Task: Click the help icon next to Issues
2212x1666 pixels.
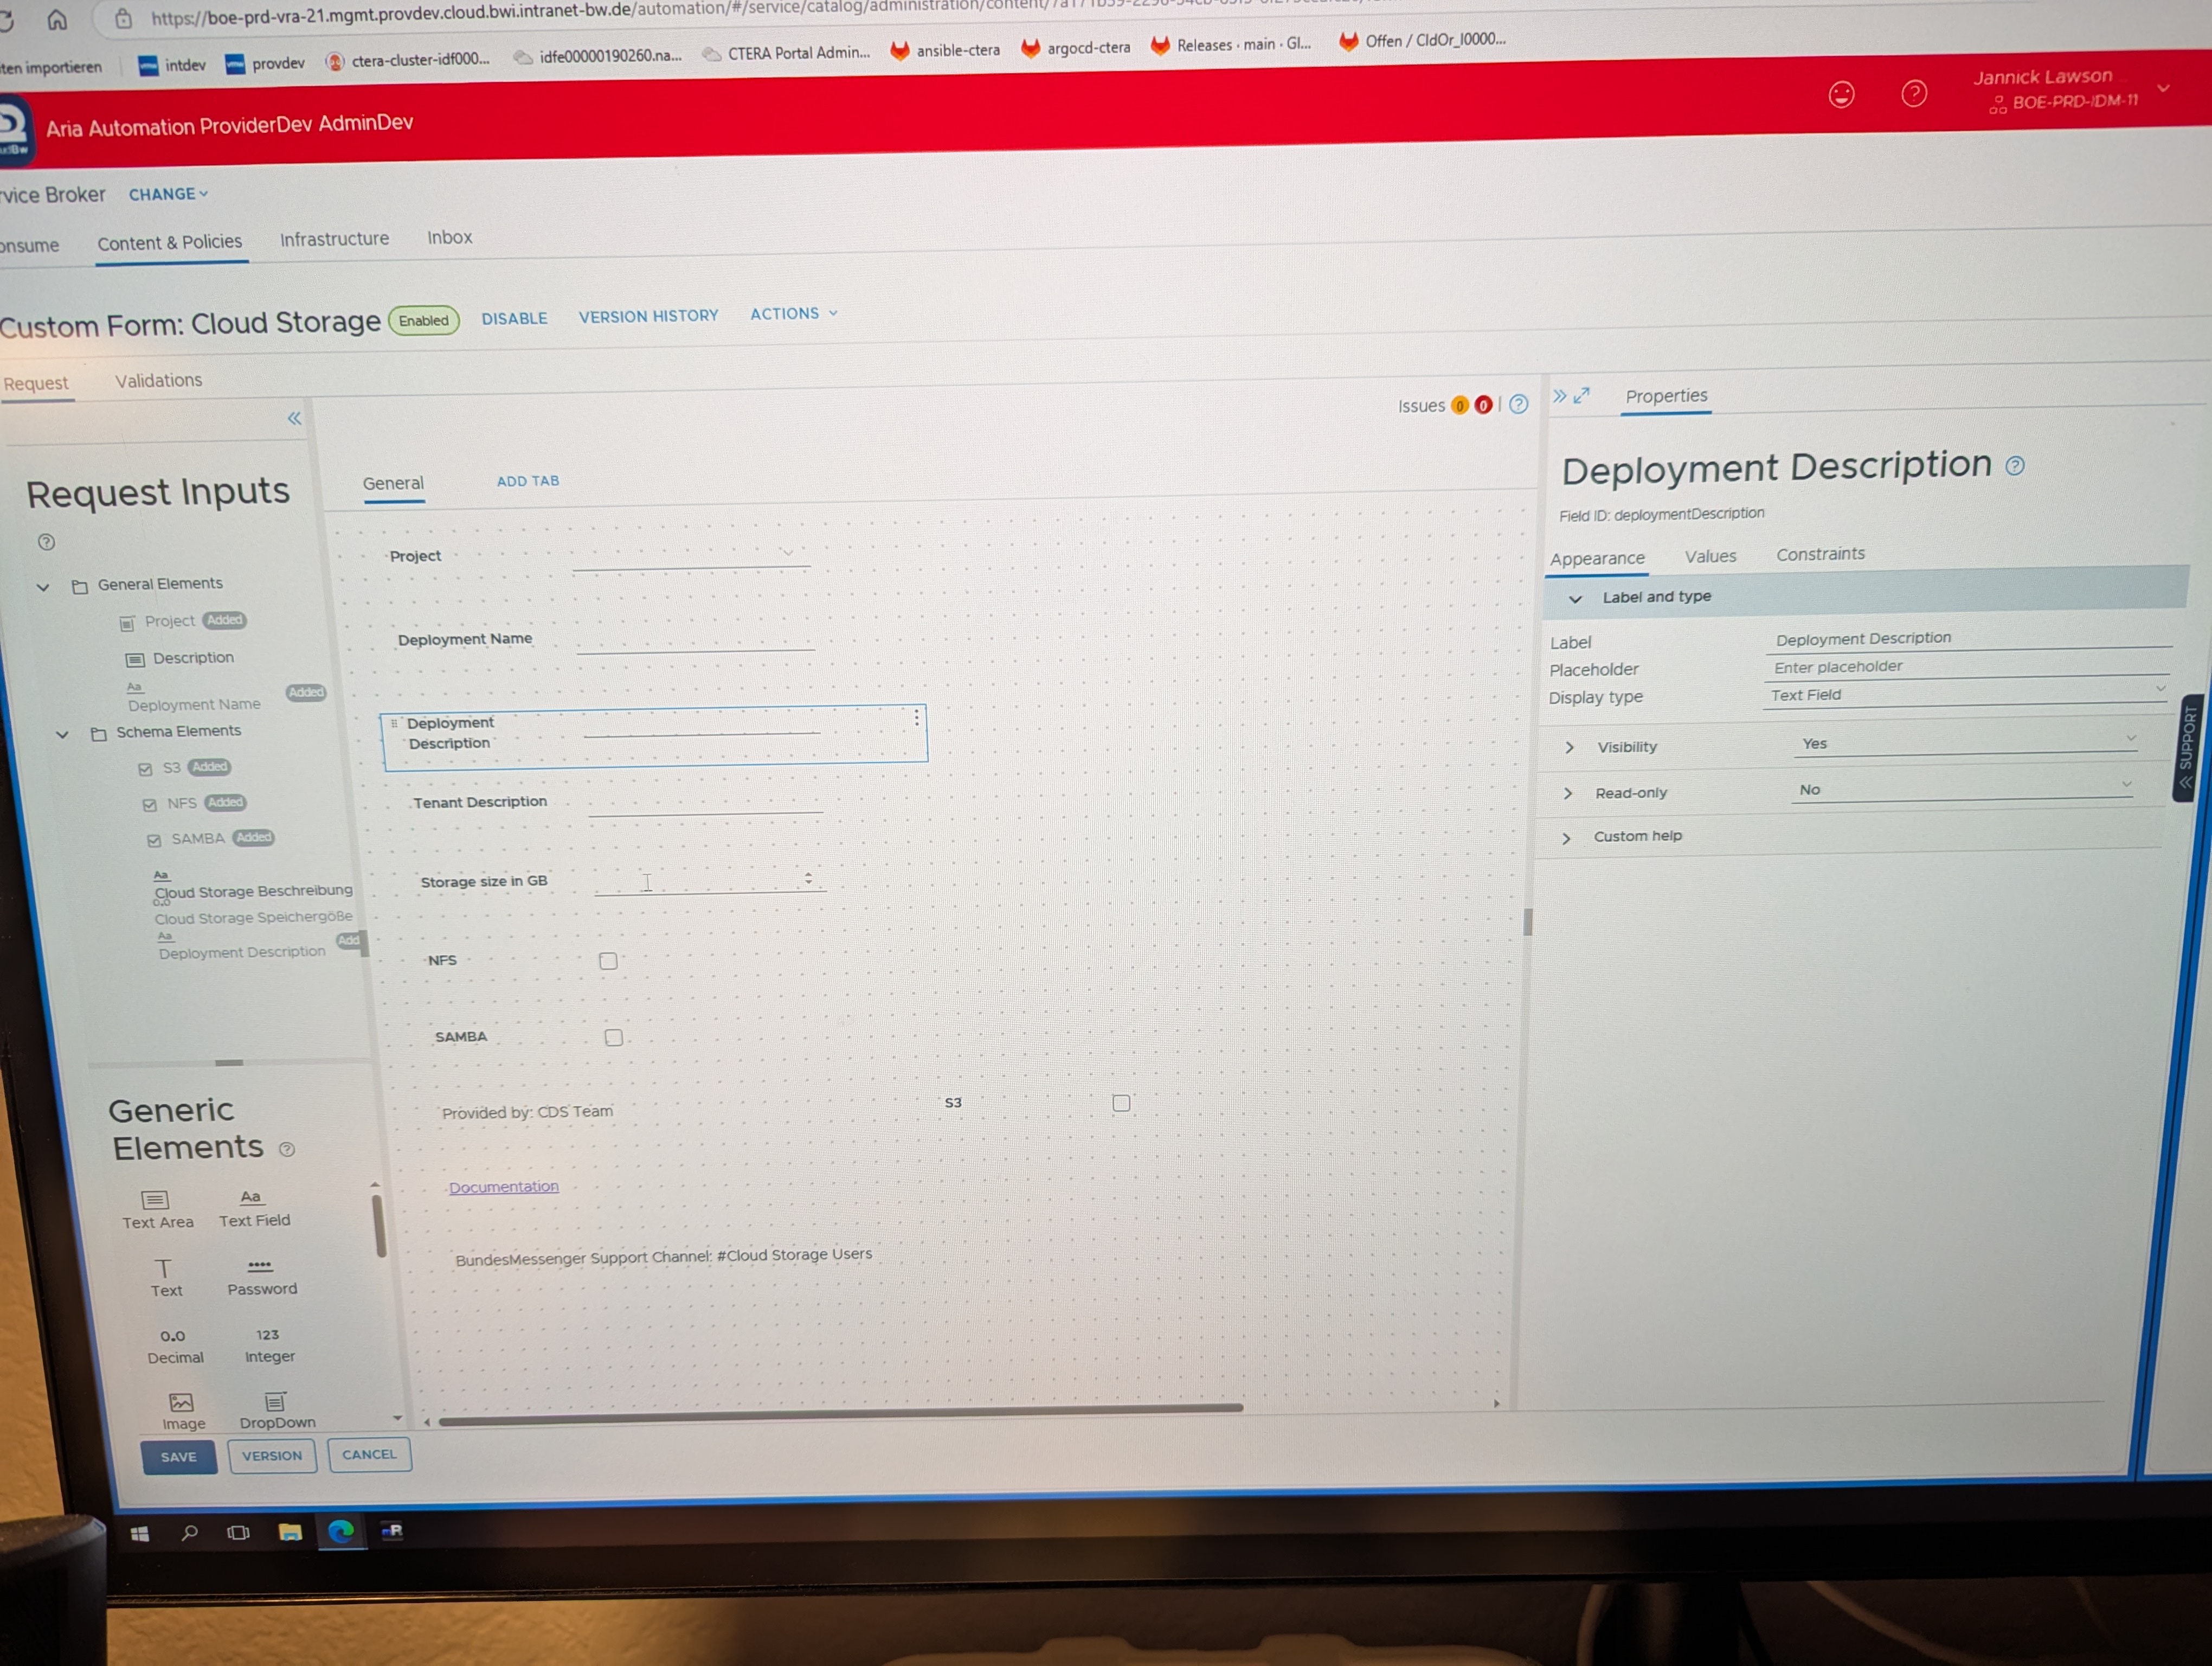Action: click(x=1518, y=404)
